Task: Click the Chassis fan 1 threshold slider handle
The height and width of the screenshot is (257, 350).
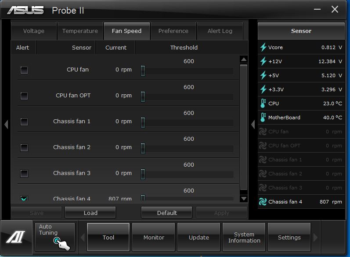Action: coord(143,123)
